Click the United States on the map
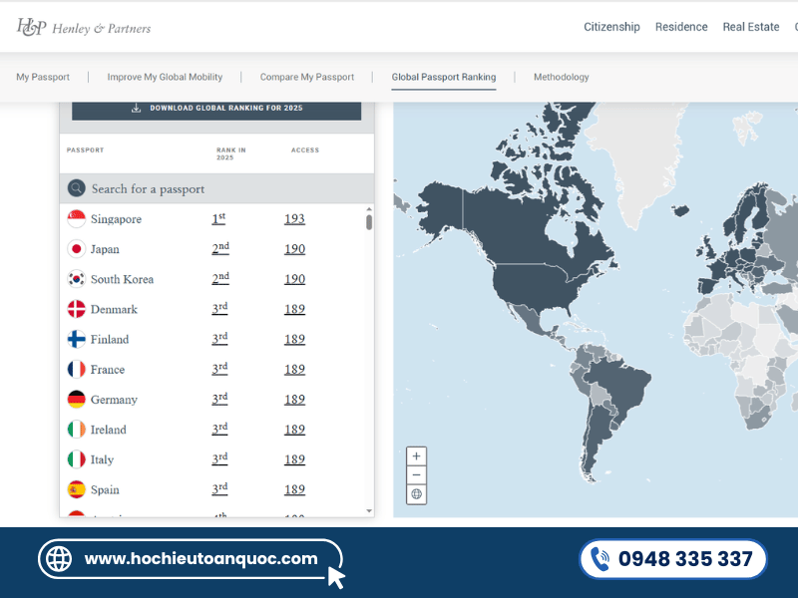This screenshot has height=598, width=798. click(535, 285)
